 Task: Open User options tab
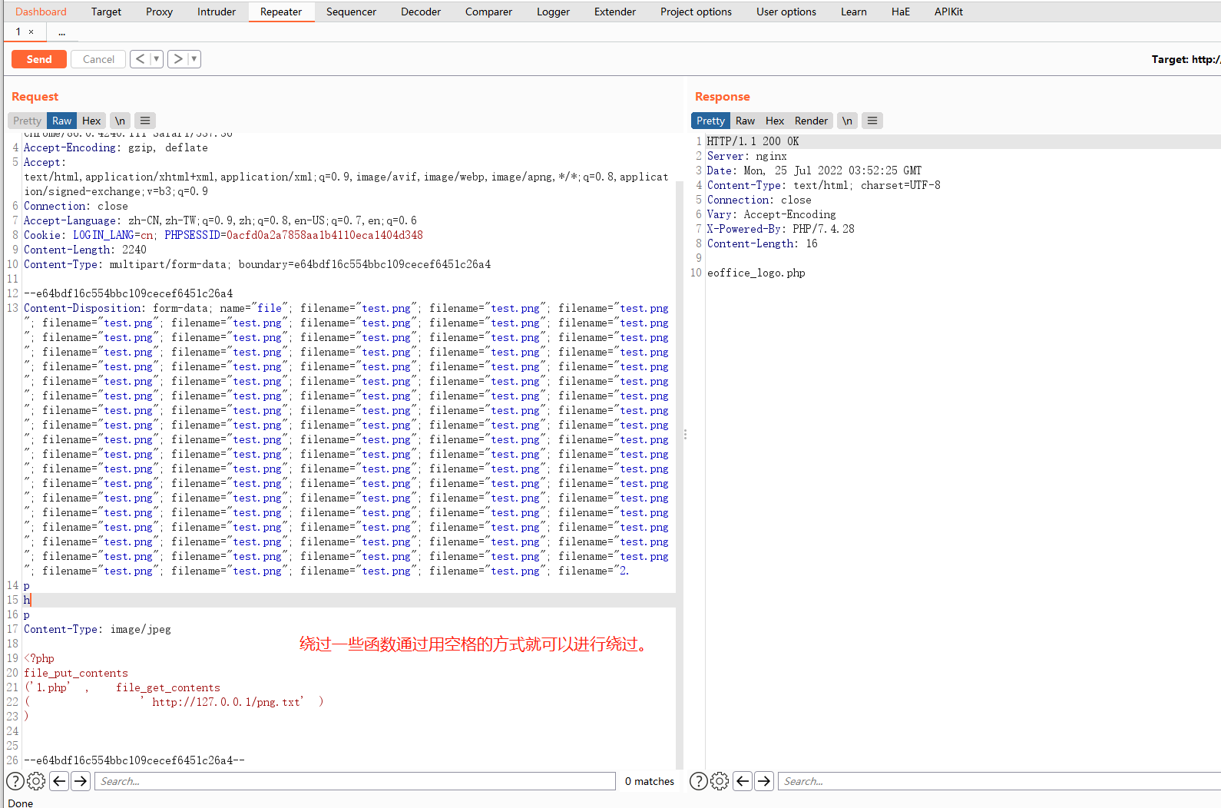[x=786, y=12]
